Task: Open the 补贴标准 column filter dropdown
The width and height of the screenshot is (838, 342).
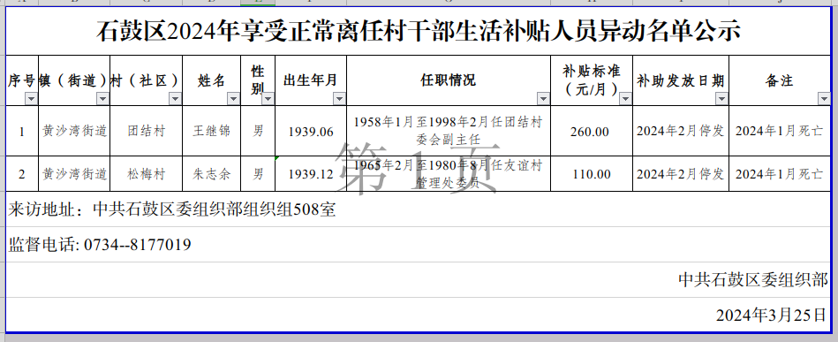Action: tap(626, 98)
